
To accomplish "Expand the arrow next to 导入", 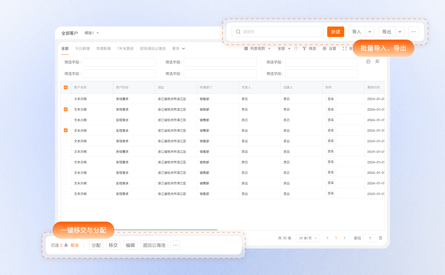I will (x=370, y=32).
